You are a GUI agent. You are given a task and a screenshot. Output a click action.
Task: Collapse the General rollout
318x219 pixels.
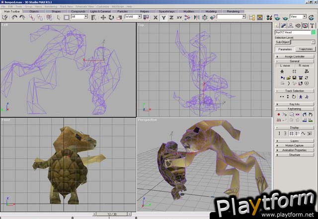point(295,61)
